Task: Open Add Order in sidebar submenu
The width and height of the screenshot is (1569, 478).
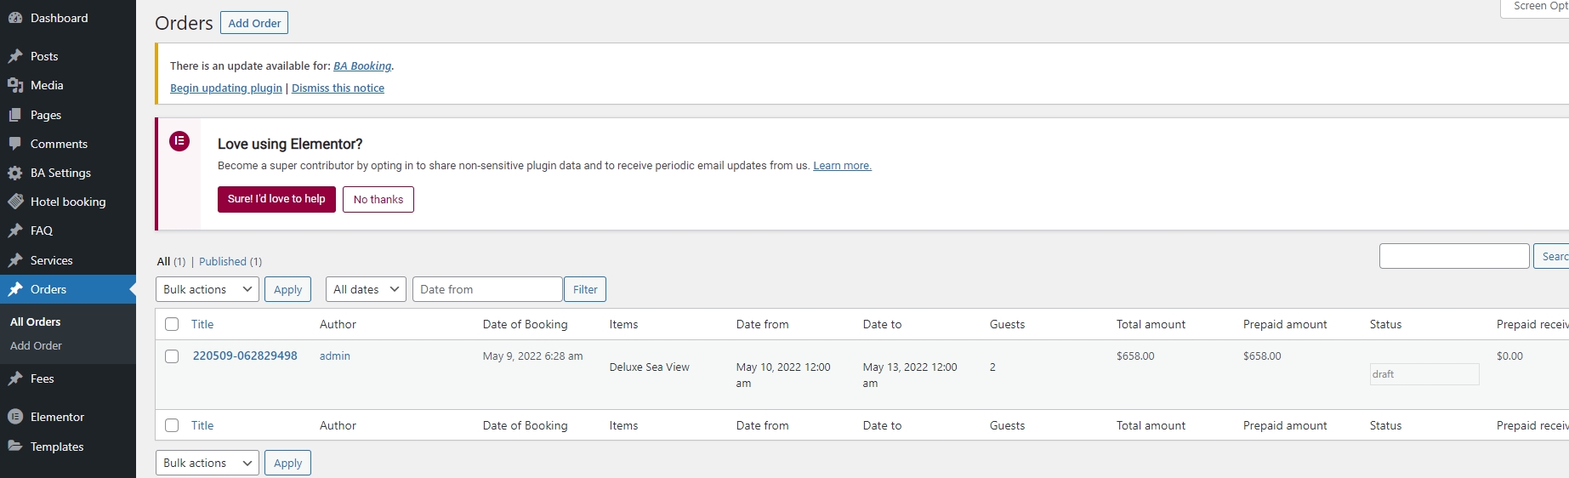Action: click(36, 345)
